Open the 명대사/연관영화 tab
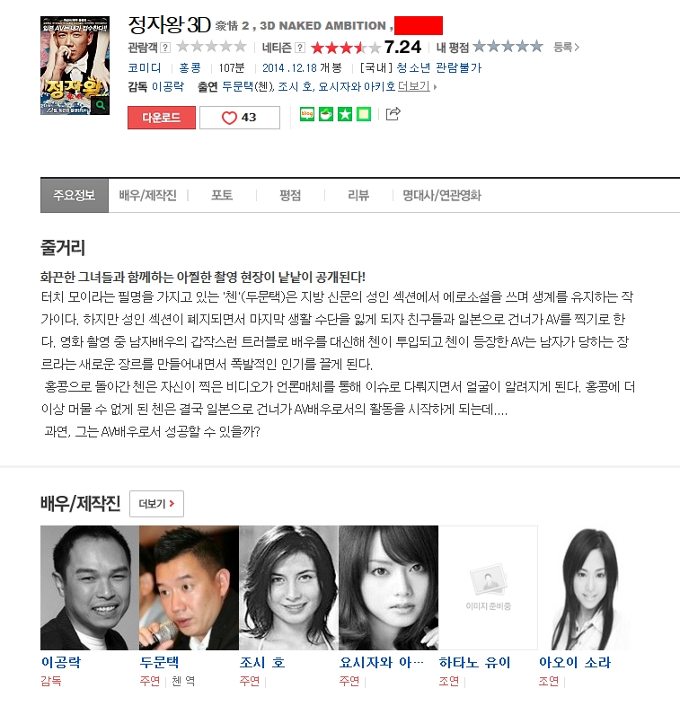The height and width of the screenshot is (706, 680). pyautogui.click(x=442, y=195)
